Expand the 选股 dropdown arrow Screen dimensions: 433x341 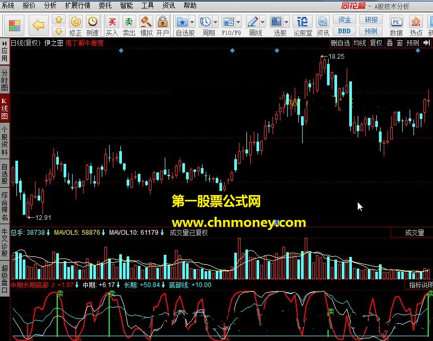(286, 22)
